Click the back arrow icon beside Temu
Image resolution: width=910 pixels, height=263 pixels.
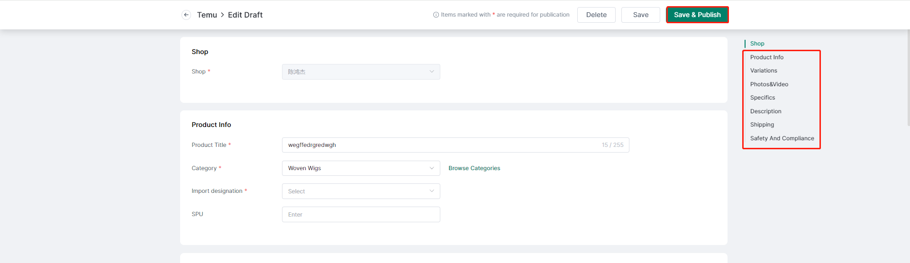tap(186, 15)
